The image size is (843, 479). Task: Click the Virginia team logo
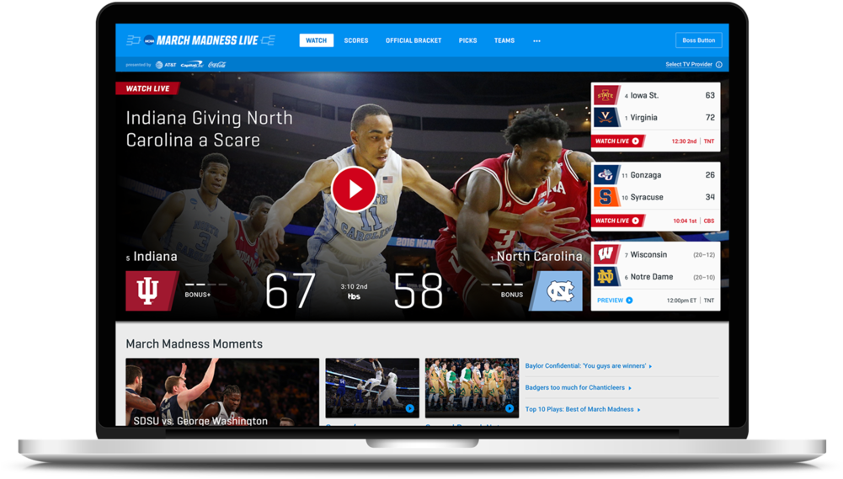606,117
